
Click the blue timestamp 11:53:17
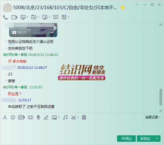click(x=25, y=100)
